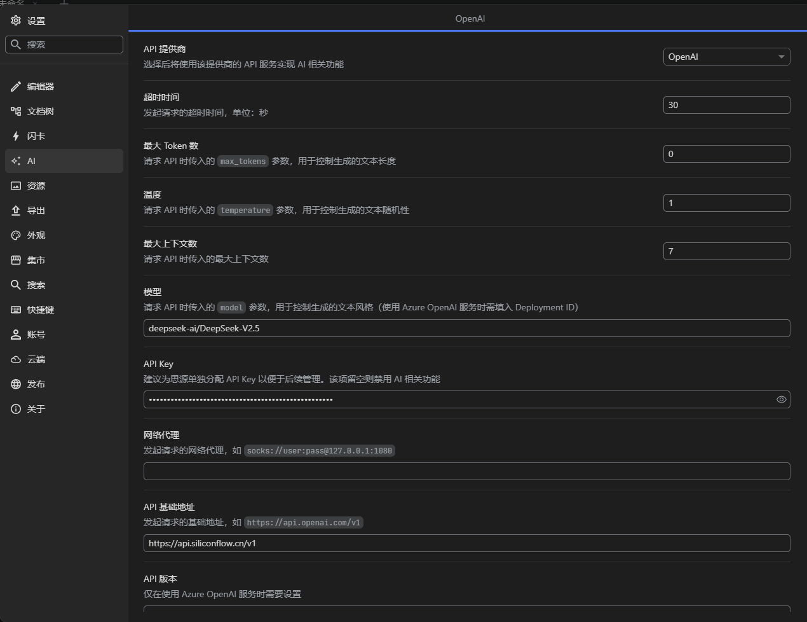Switch to the 账号 account settings
Viewport: 807px width, 622px height.
[x=36, y=335]
